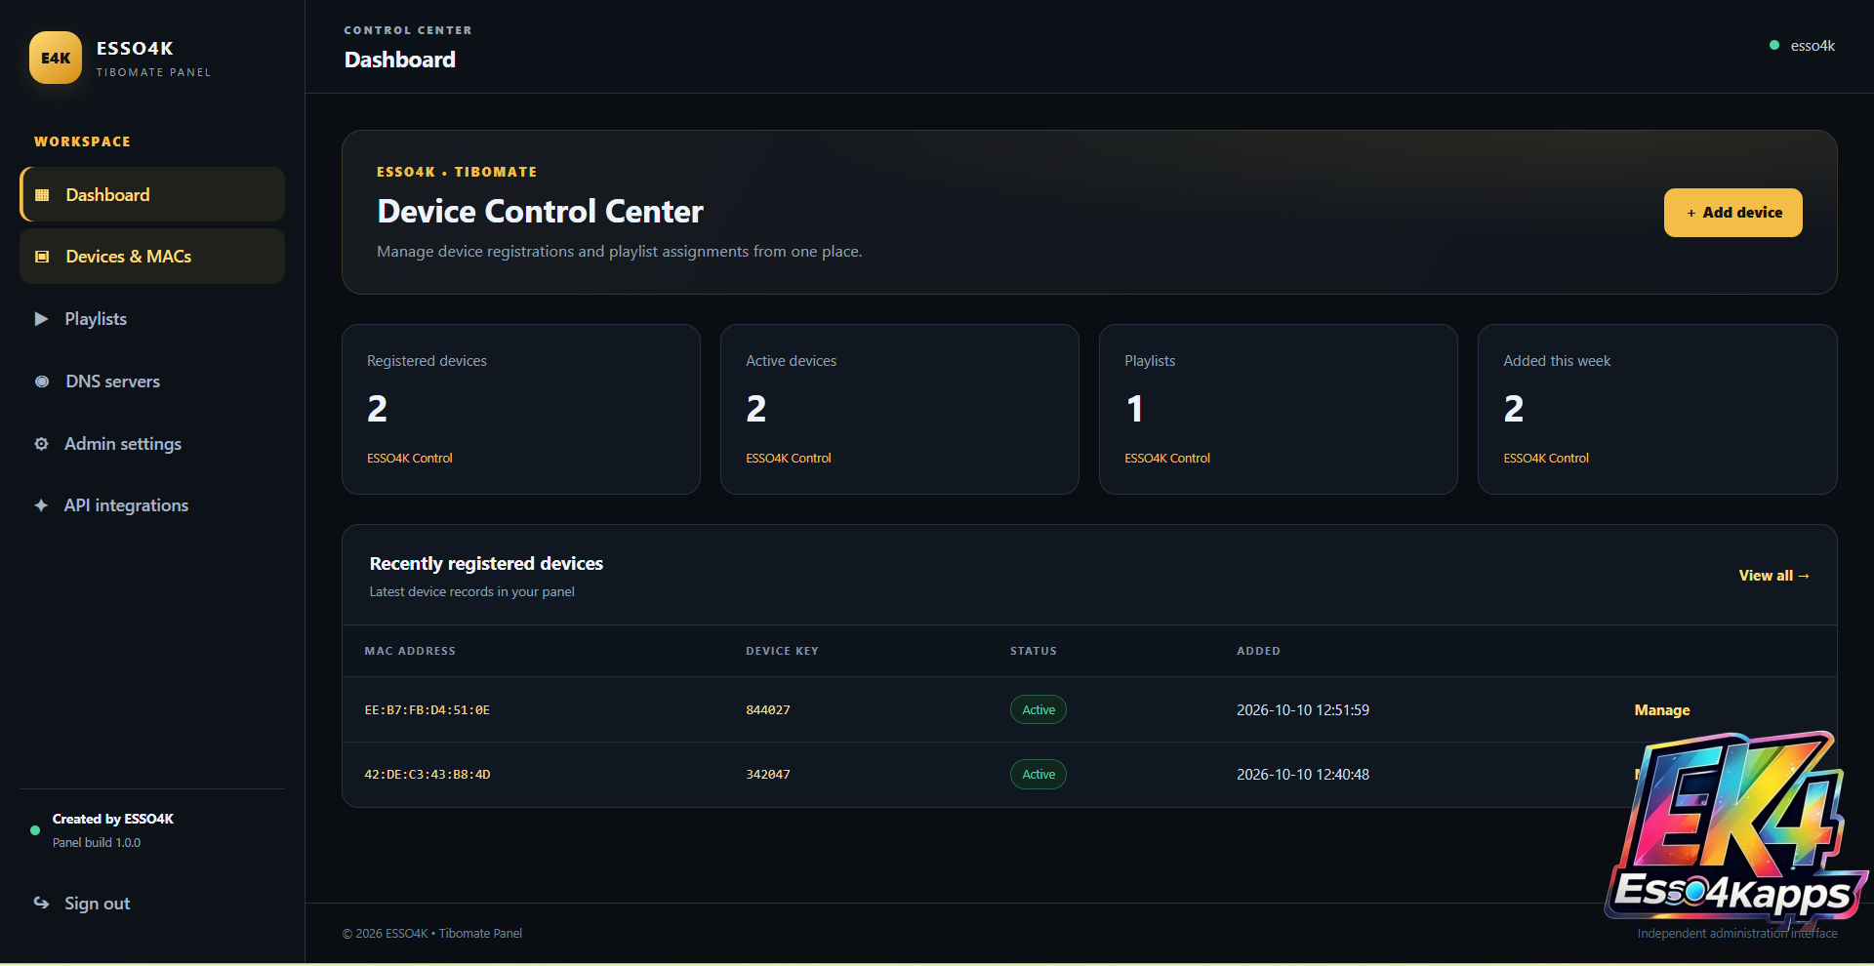Click MAC address 42:DE:C3:43:B8:4D
Screen dimensions: 1874x966
[x=428, y=775]
